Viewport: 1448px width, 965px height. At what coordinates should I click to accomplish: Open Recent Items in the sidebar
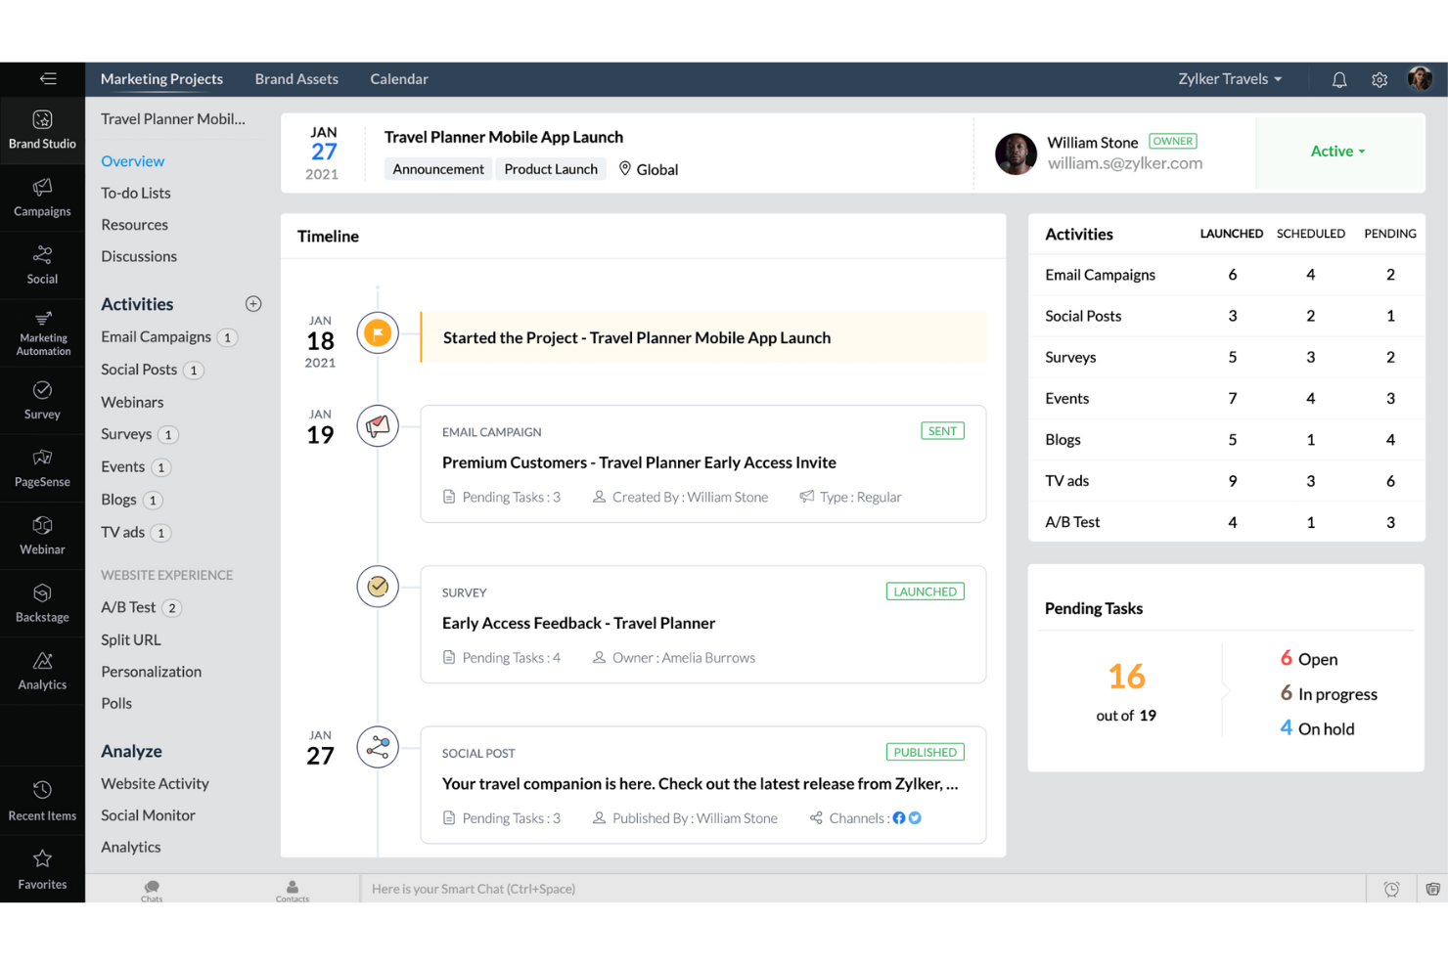click(x=42, y=801)
